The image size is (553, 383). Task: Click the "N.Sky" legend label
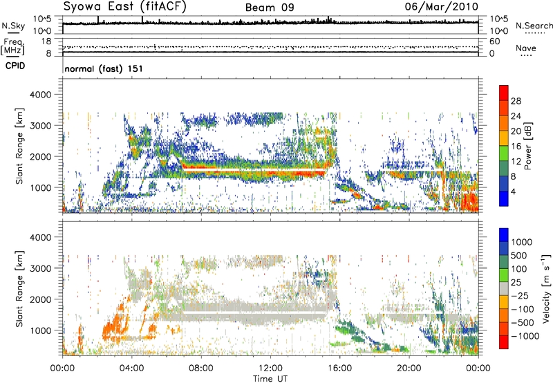[13, 26]
